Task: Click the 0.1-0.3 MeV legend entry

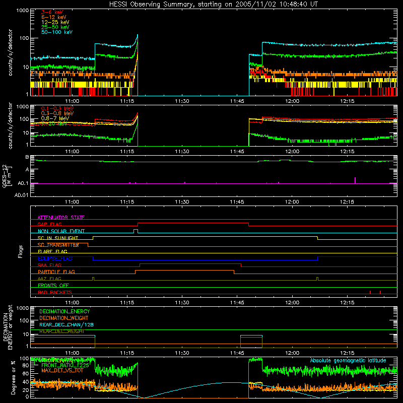Action: click(x=57, y=108)
